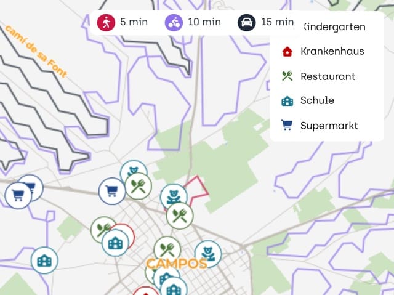
Task: Choose the Schule legend entry
Action: [308, 100]
